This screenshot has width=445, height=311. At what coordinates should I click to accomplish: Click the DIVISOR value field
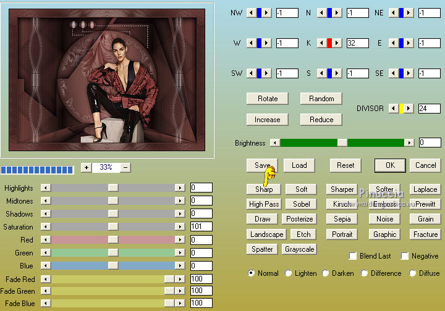coord(430,109)
